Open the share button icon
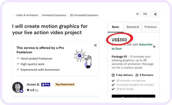Viewport: 172px width, 105px height. [155, 14]
